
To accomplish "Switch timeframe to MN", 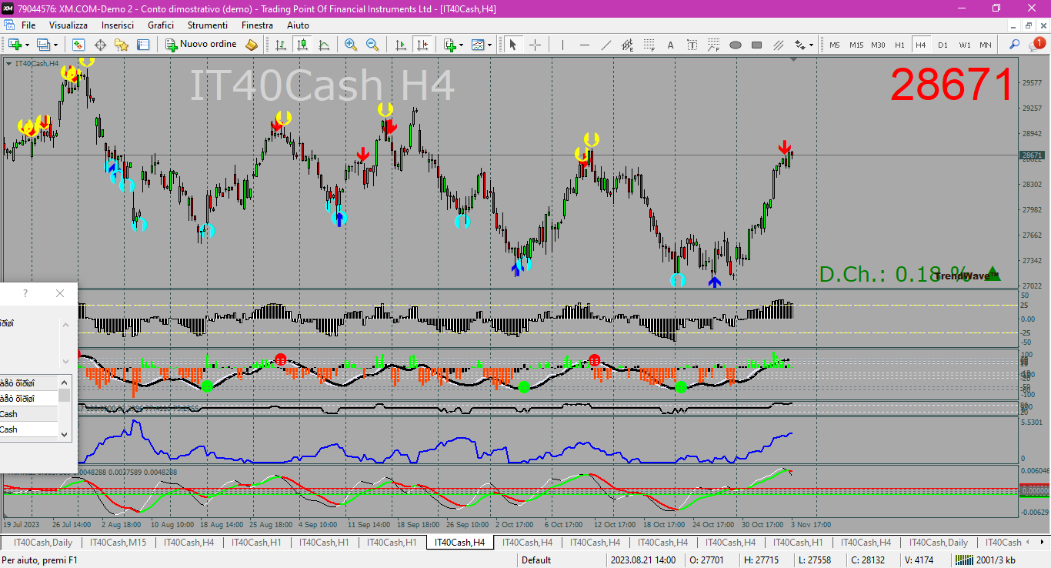I will [986, 45].
